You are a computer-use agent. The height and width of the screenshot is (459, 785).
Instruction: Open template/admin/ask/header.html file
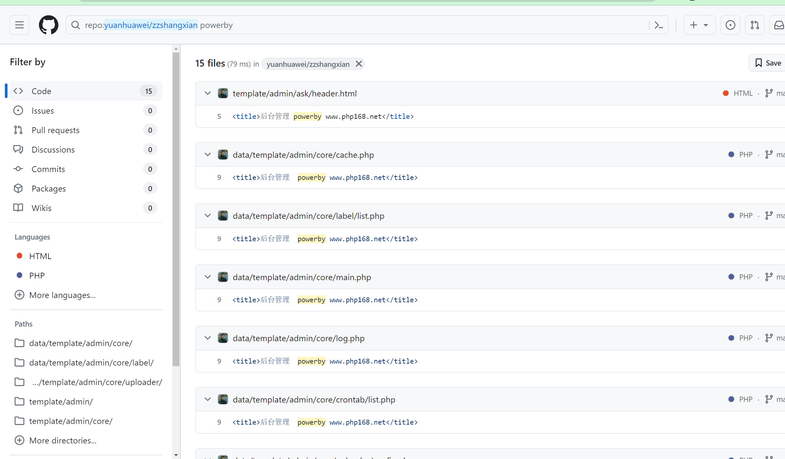[x=295, y=93]
